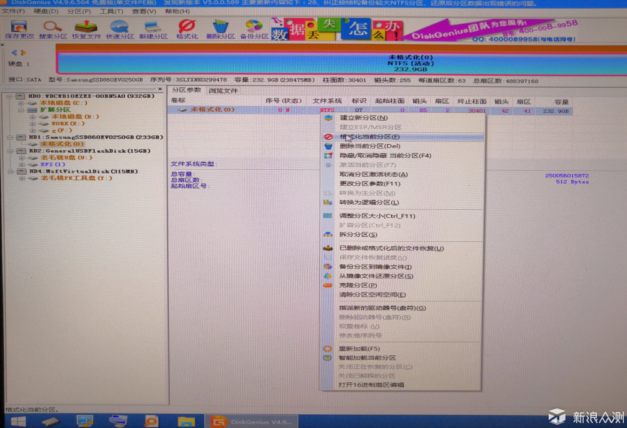Open the computer monitor taskbar icon

(85, 421)
